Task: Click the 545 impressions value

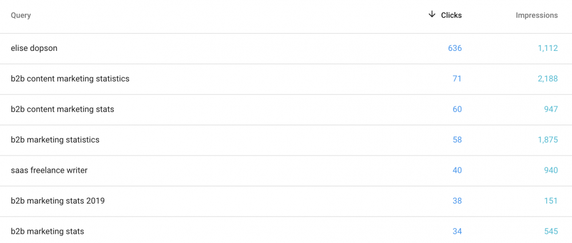Action: [551, 232]
